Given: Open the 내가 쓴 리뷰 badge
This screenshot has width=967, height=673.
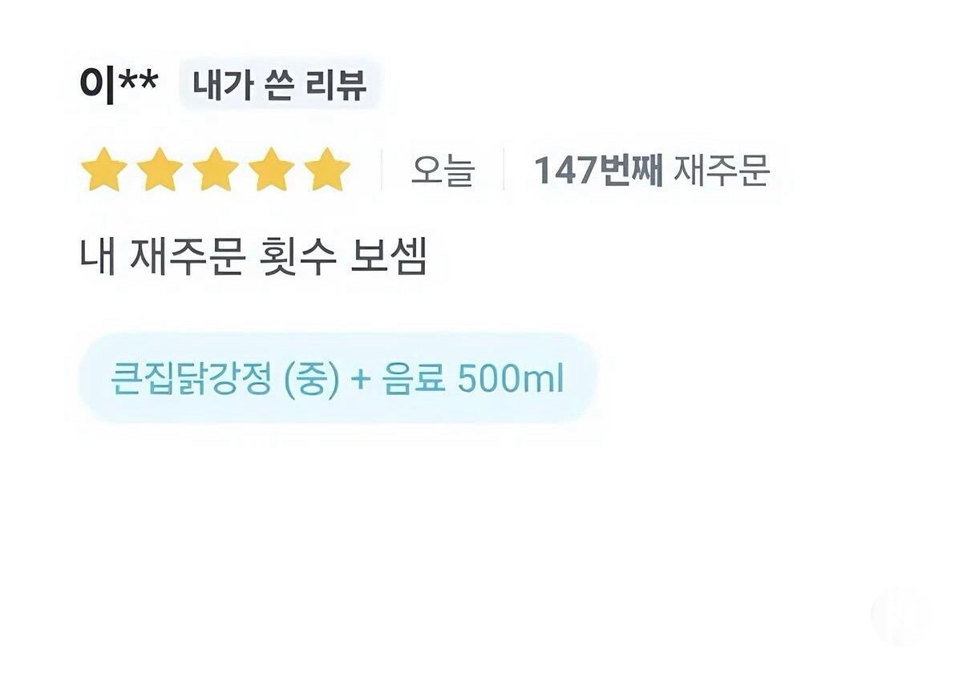Looking at the screenshot, I should (x=278, y=84).
